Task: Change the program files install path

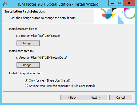Action: [x=28, y=43]
